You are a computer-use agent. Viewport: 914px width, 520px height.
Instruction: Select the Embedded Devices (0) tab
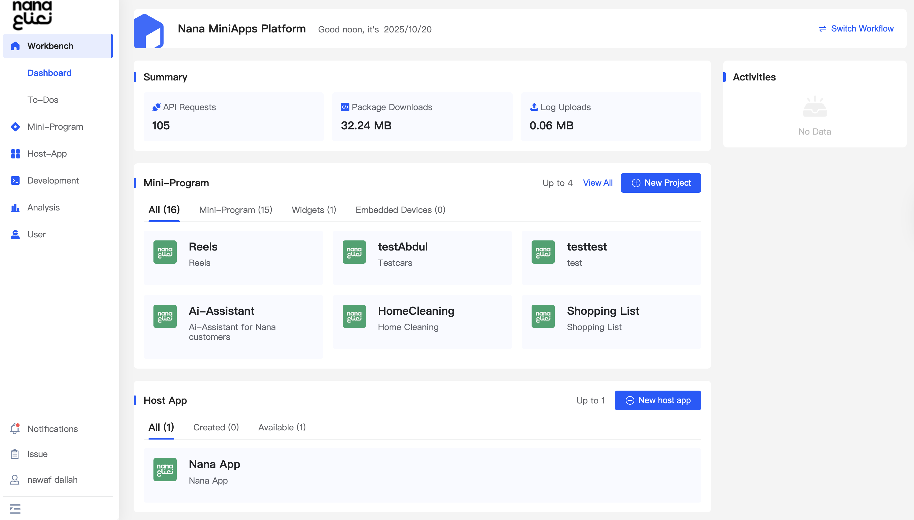click(x=400, y=210)
